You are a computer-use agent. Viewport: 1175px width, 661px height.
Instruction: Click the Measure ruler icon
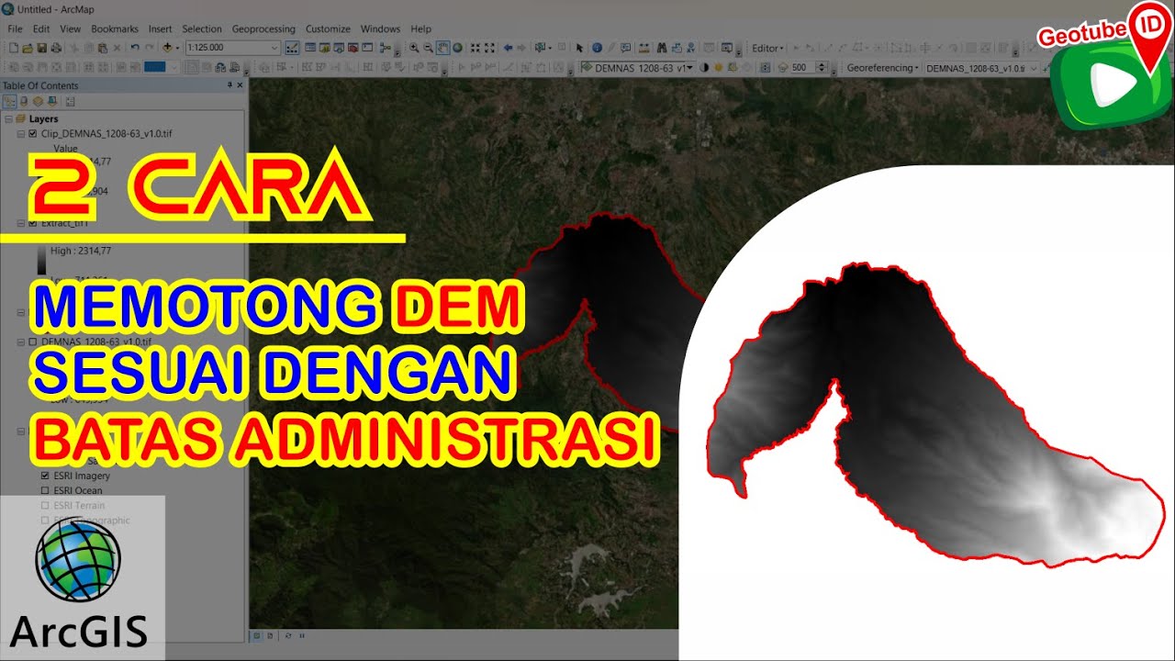[643, 48]
